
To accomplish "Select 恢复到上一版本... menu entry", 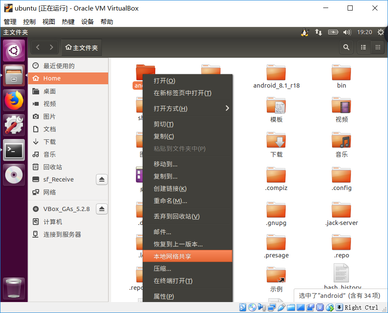I will (188, 244).
